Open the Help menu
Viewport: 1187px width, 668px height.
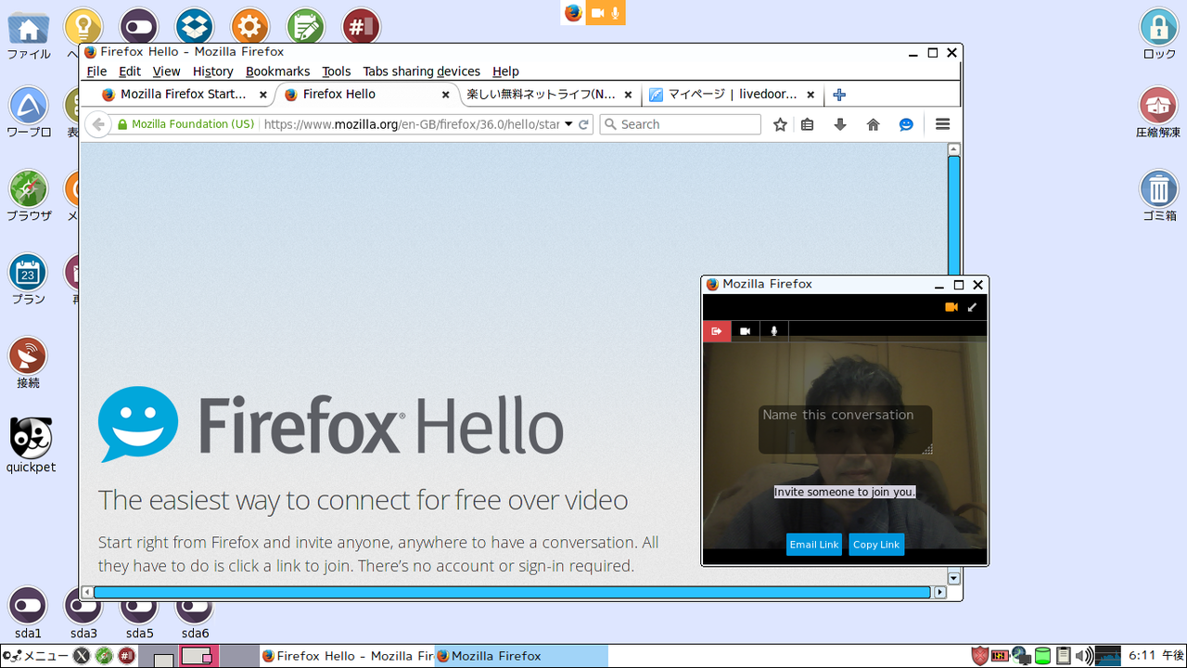505,71
